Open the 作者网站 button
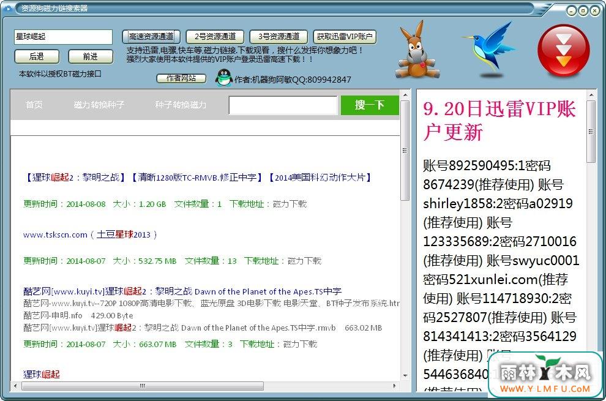606x401 pixels. pos(181,78)
